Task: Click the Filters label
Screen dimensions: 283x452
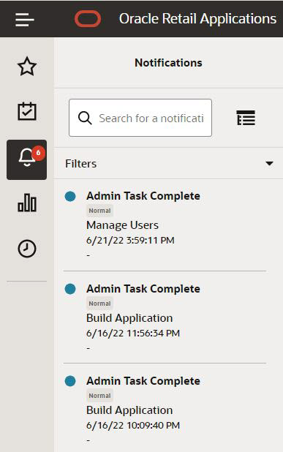Action: click(80, 163)
